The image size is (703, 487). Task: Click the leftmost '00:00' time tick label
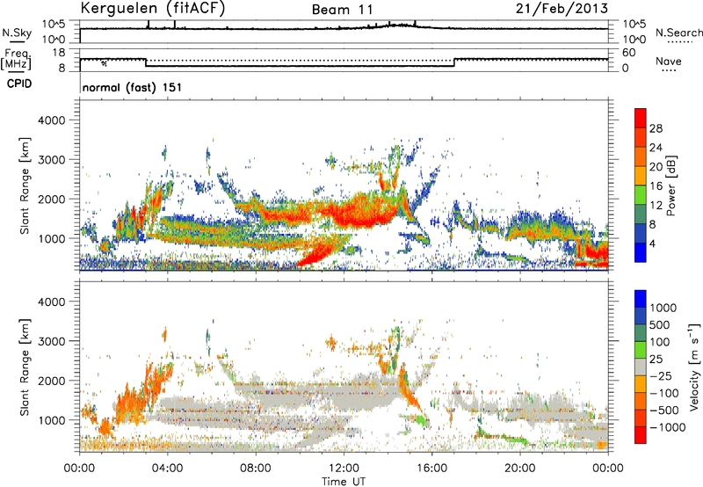[79, 469]
